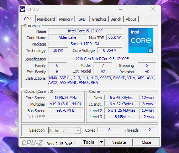Click the Specification field 12th Gen Intel
The height and width of the screenshot is (153, 179).
102,59
